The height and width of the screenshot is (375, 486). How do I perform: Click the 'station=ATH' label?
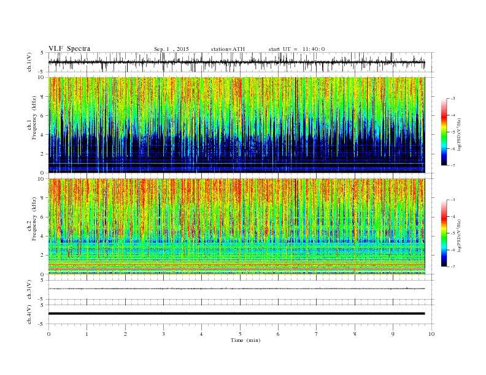pos(228,49)
